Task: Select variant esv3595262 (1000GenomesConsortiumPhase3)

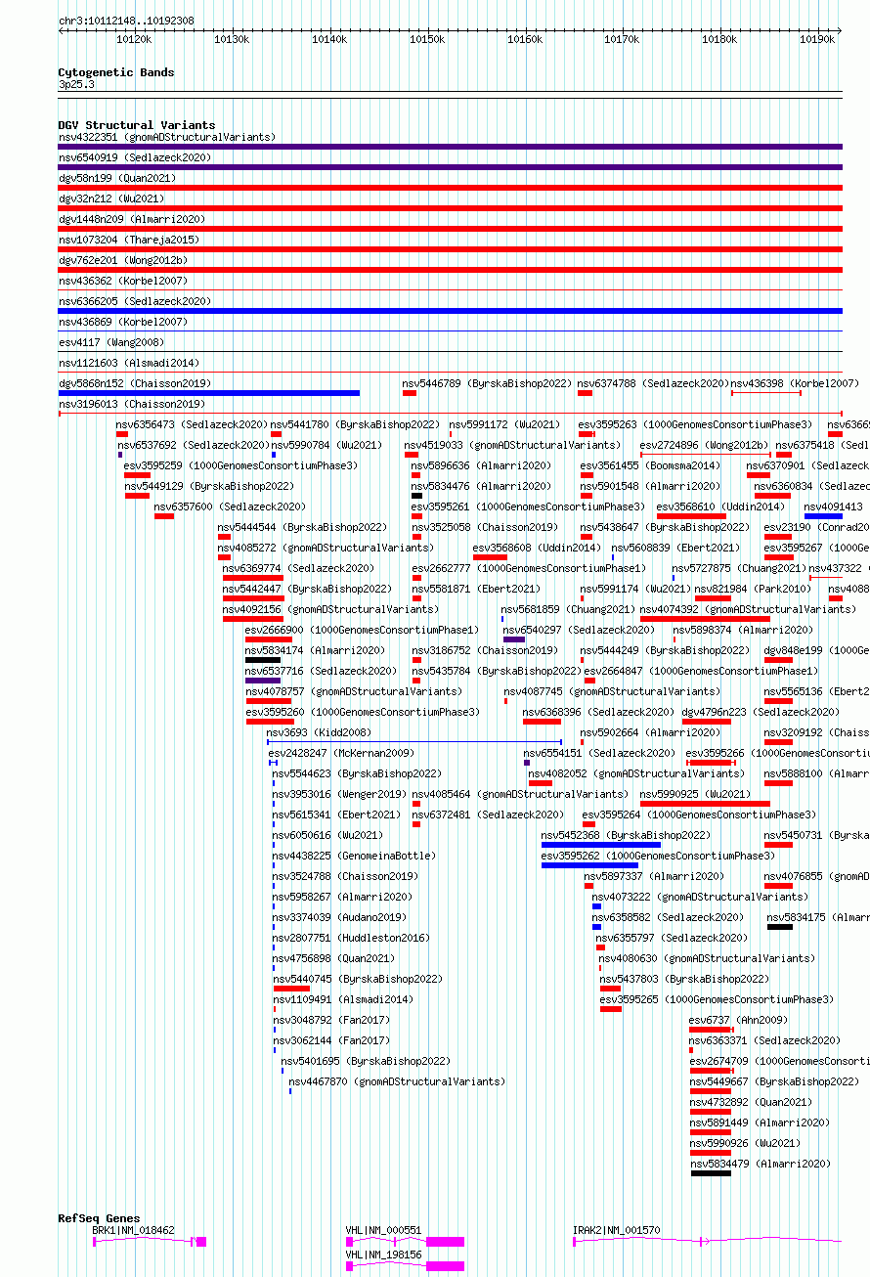Action: click(658, 857)
